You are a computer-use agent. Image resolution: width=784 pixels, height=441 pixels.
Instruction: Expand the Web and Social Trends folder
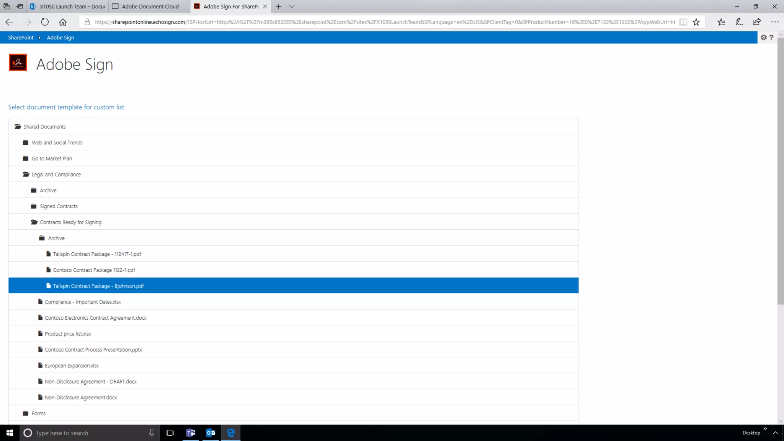tap(57, 142)
